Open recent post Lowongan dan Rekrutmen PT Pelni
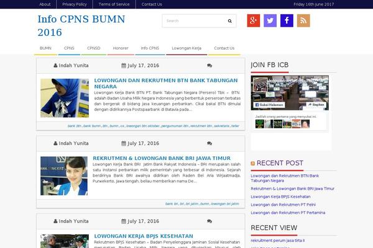This screenshot has width=373, height=248. [283, 205]
